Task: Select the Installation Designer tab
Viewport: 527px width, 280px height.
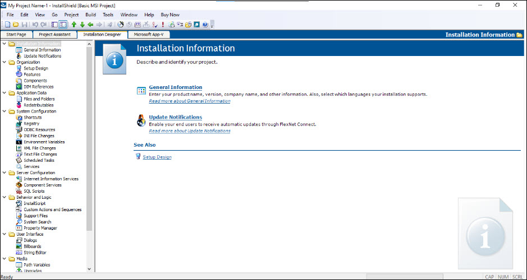Action: pos(102,35)
